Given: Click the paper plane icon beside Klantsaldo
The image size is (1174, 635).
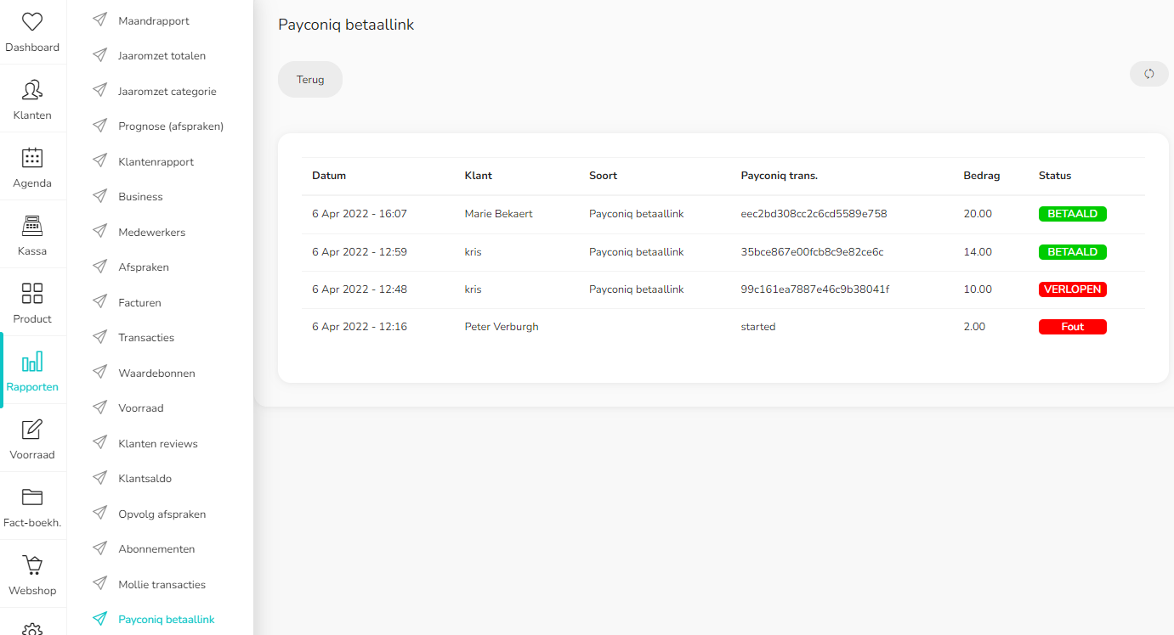Looking at the screenshot, I should pos(100,478).
